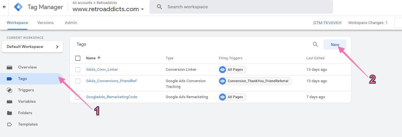Viewport: 402px width, 137px height.
Task: Click the Templates sidebar icon
Action: click(9, 124)
